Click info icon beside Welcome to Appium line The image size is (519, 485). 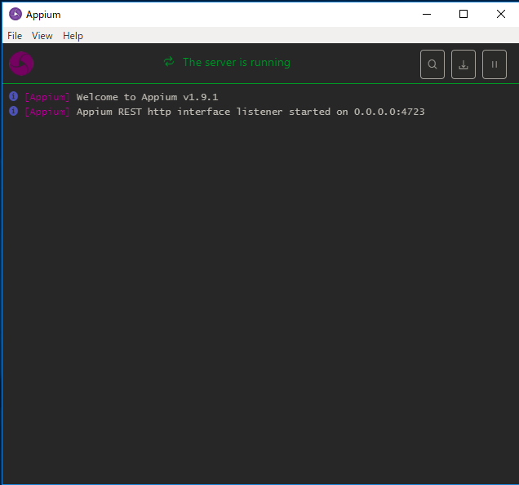tap(13, 96)
